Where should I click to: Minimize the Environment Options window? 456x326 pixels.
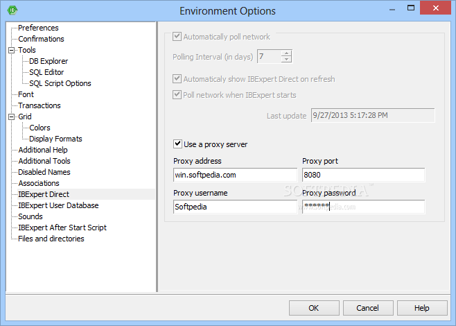392,9
